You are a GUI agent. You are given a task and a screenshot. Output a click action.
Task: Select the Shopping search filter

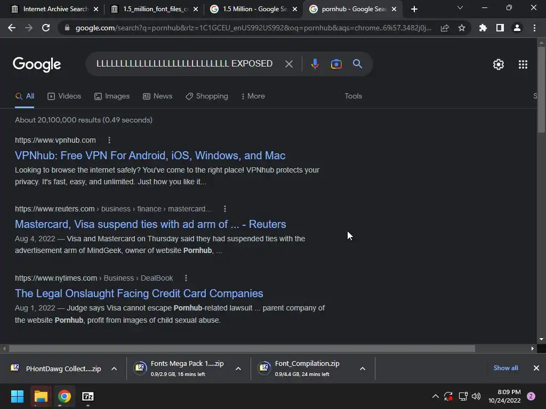[207, 96]
